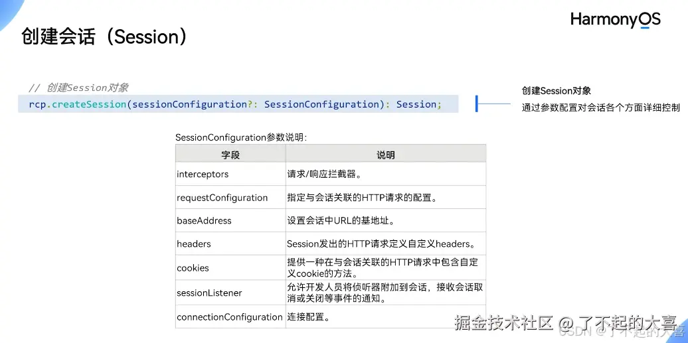Click the code comment 创建Session对象
This screenshot has width=688, height=343.
(78, 88)
